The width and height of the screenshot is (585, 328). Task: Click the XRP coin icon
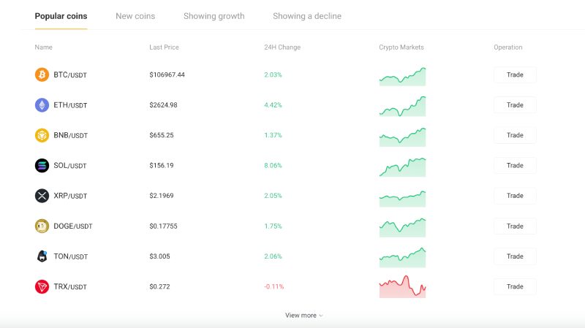(x=42, y=196)
